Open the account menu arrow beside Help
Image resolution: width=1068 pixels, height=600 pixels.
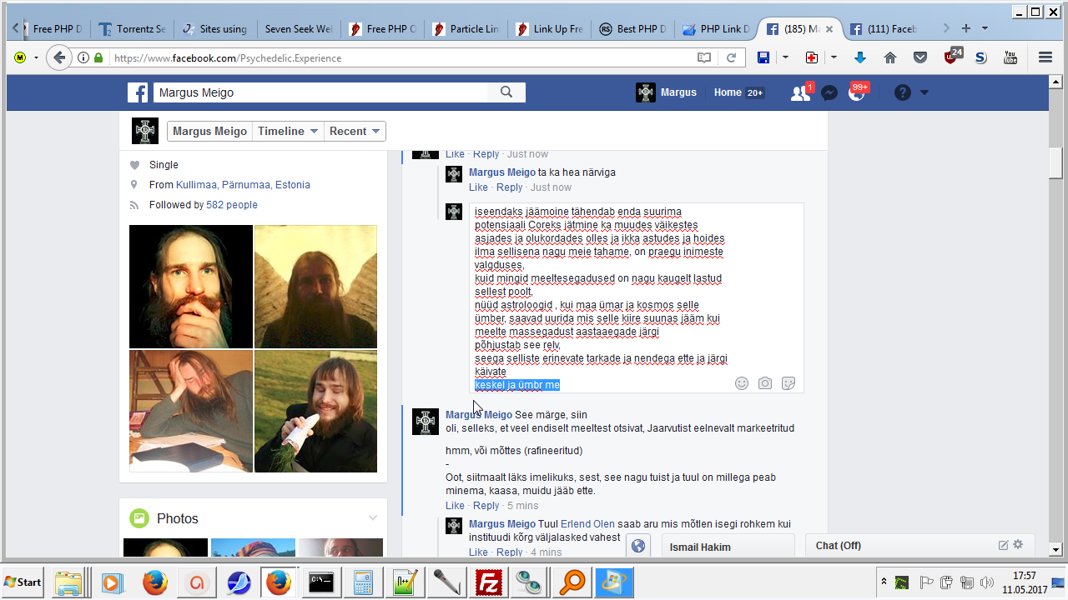pyautogui.click(x=924, y=92)
